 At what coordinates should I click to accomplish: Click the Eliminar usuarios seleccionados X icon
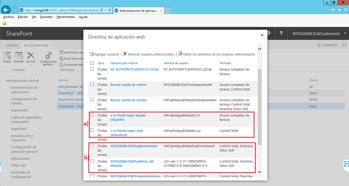point(125,54)
